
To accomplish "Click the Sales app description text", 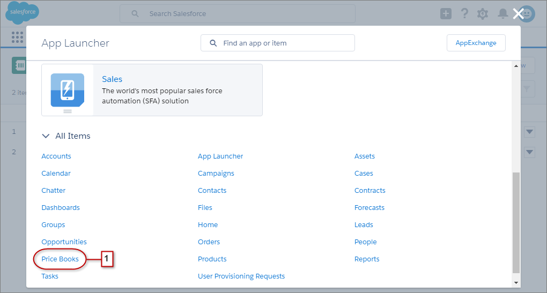I will (x=162, y=96).
